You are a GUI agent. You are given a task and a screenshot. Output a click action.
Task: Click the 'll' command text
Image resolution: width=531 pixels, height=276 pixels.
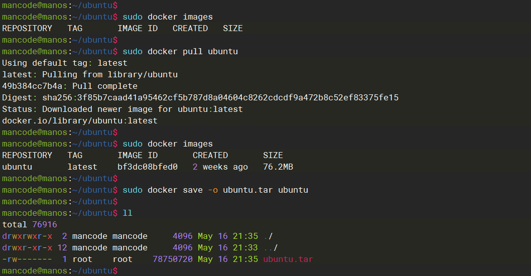tap(127, 213)
